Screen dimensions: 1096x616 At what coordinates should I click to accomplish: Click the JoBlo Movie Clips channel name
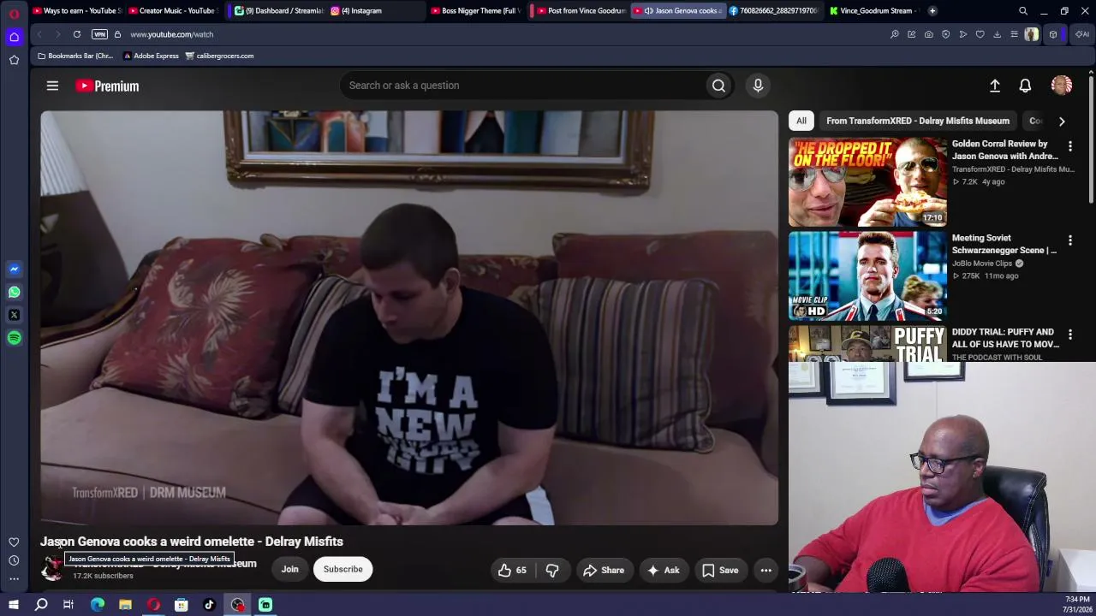982,264
